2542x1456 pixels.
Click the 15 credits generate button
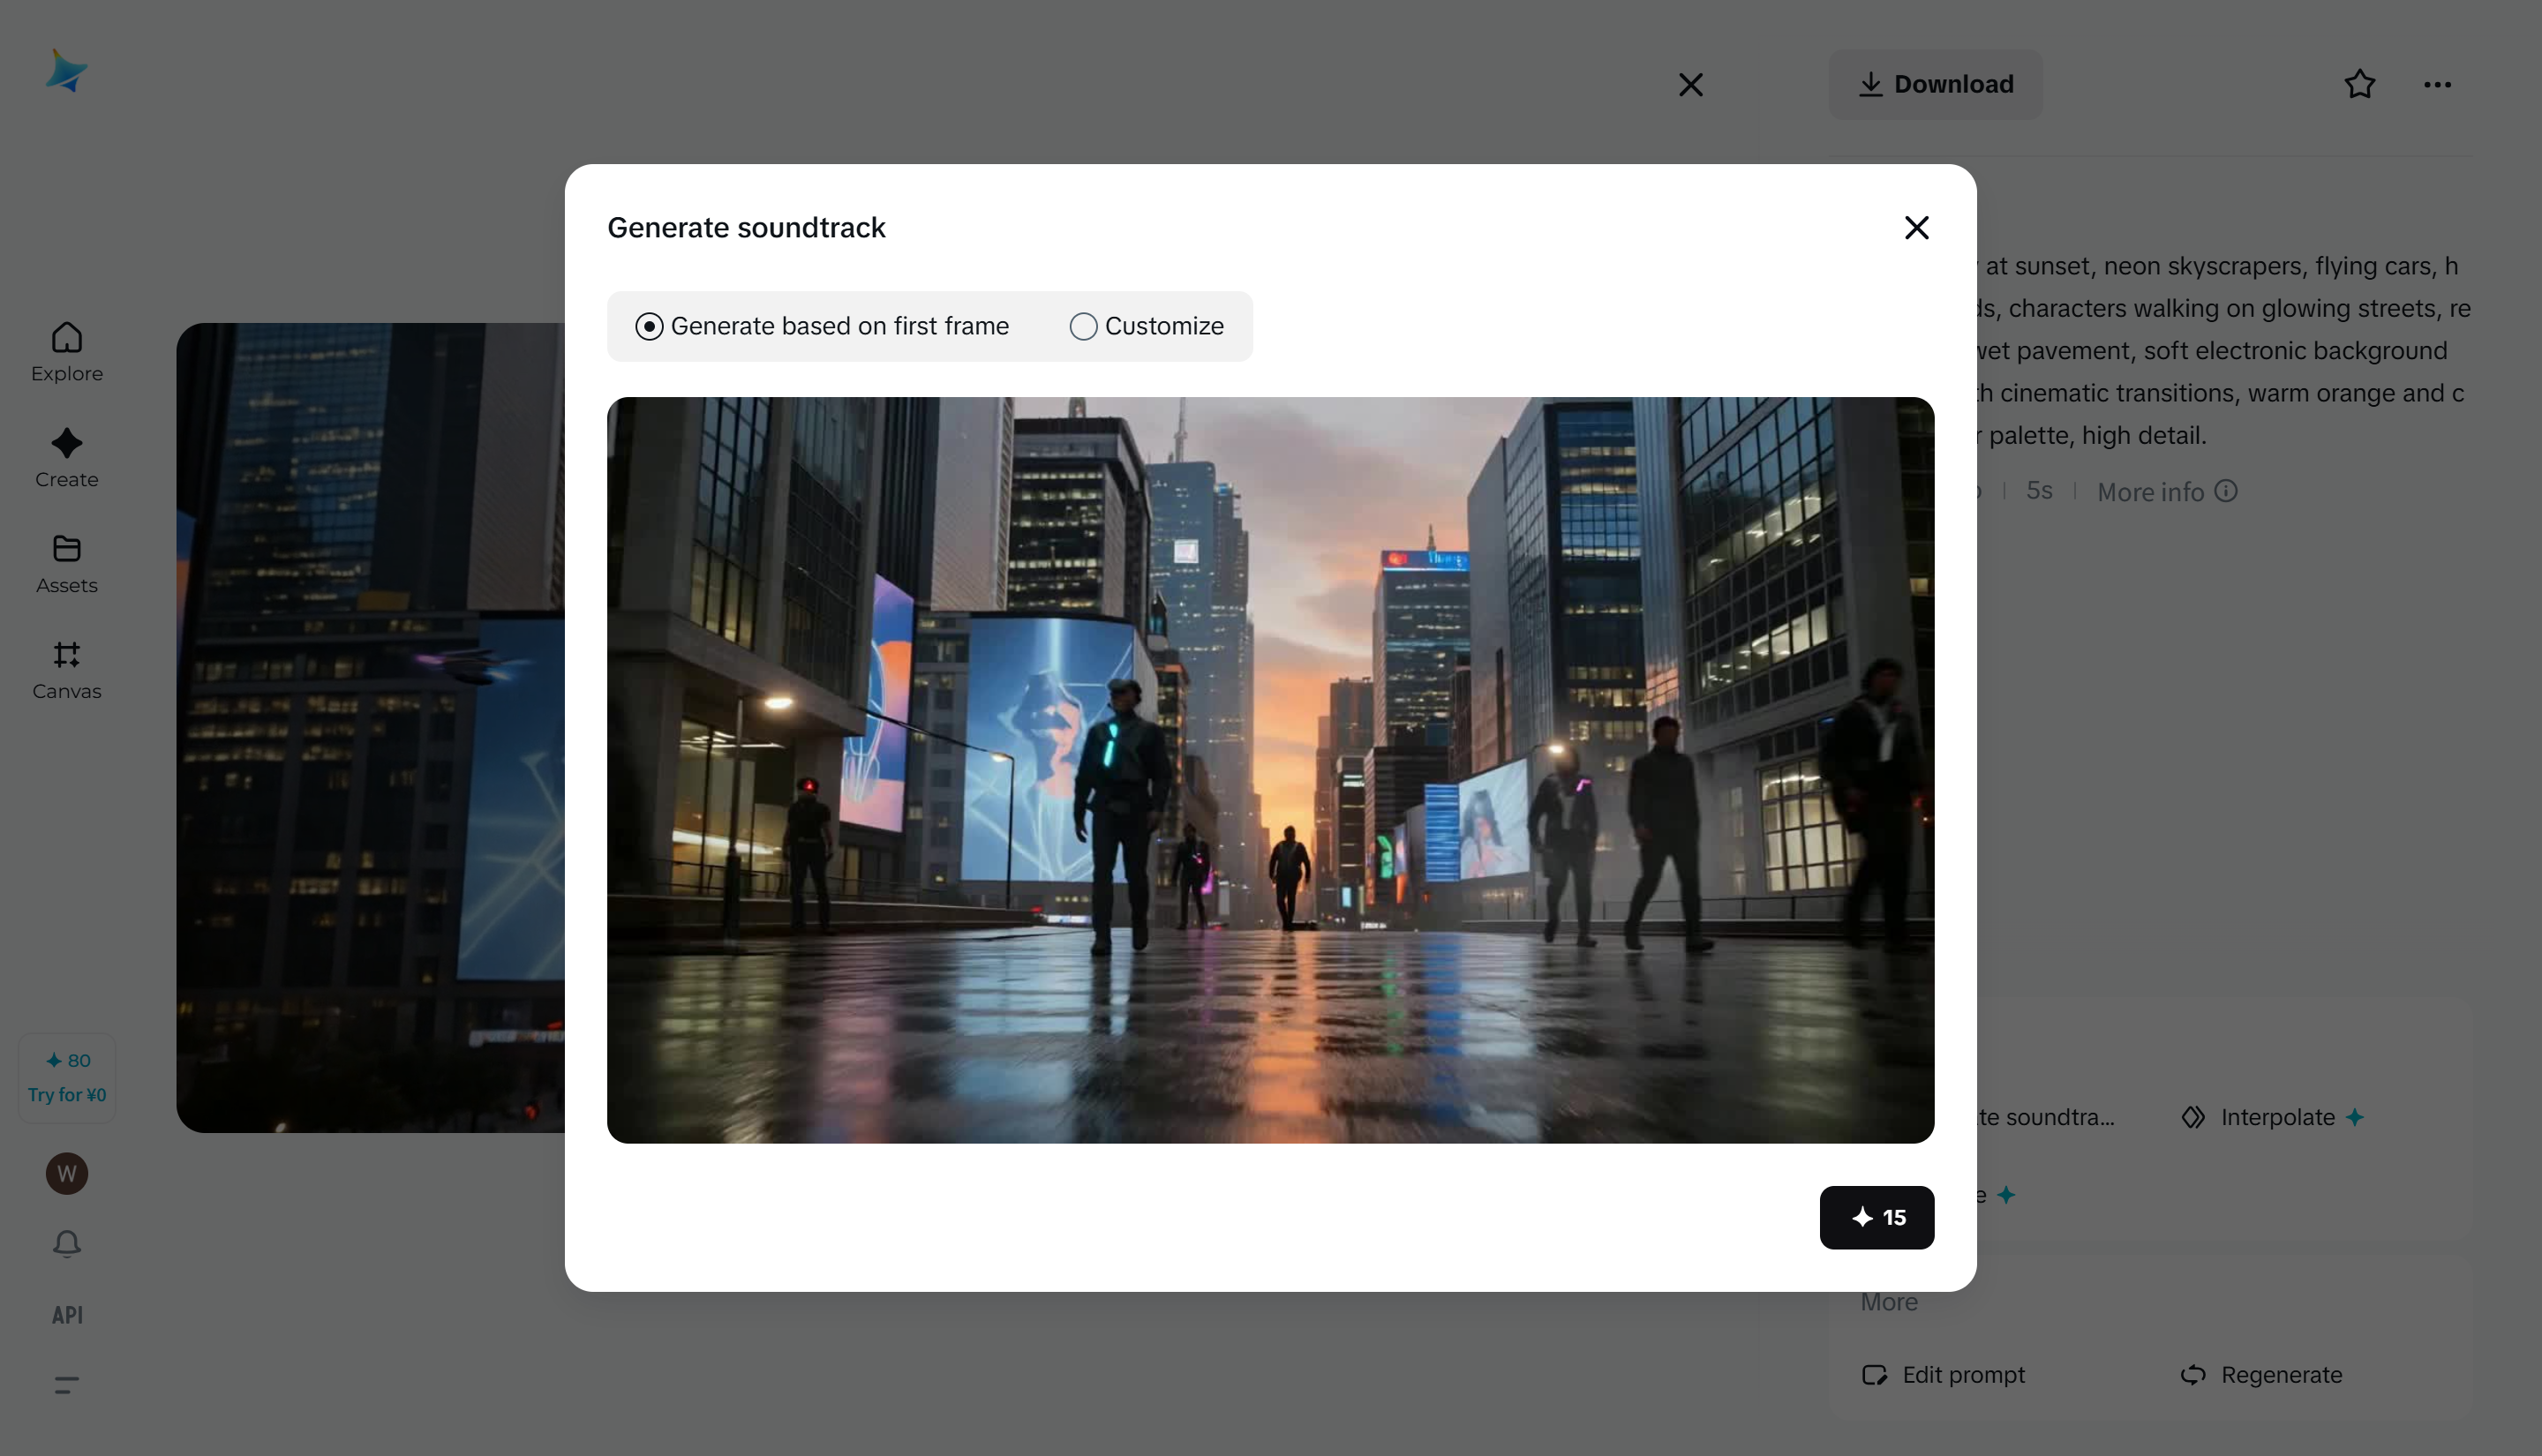[x=1876, y=1217]
